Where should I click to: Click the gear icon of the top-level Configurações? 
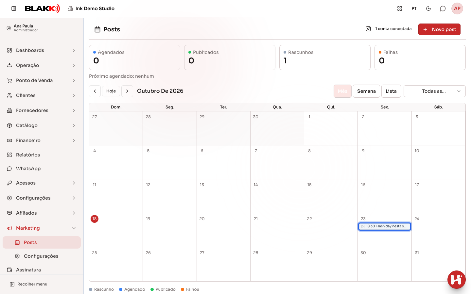point(9,198)
